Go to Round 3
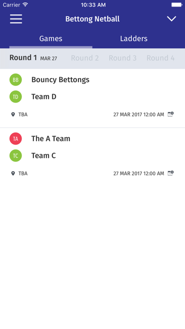Image resolution: width=185 pixels, height=329 pixels. (123, 58)
